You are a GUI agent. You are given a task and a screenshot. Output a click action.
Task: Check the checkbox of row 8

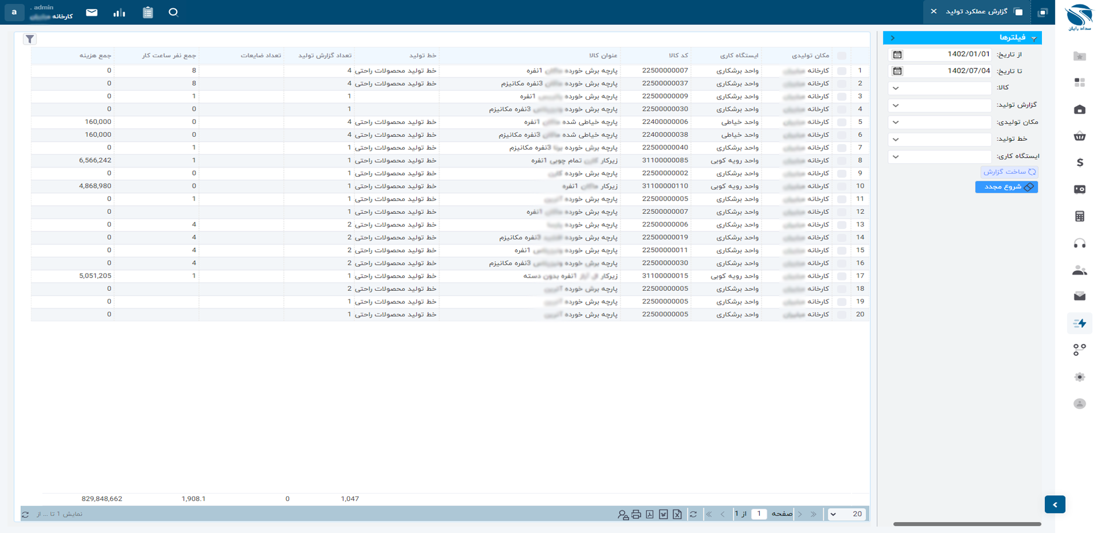[x=842, y=160]
